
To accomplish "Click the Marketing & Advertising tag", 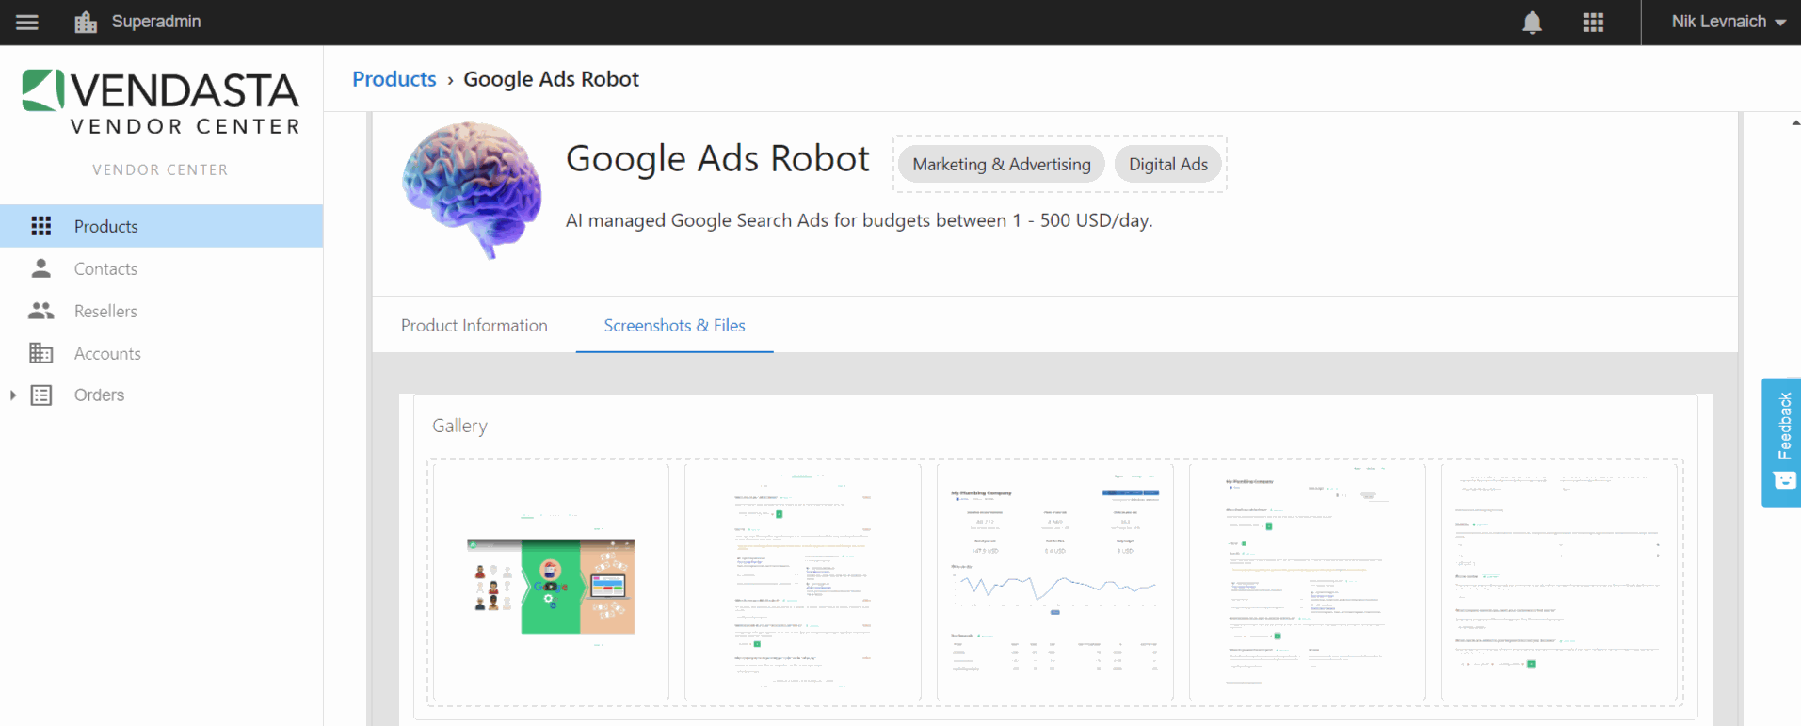I will 1002,164.
